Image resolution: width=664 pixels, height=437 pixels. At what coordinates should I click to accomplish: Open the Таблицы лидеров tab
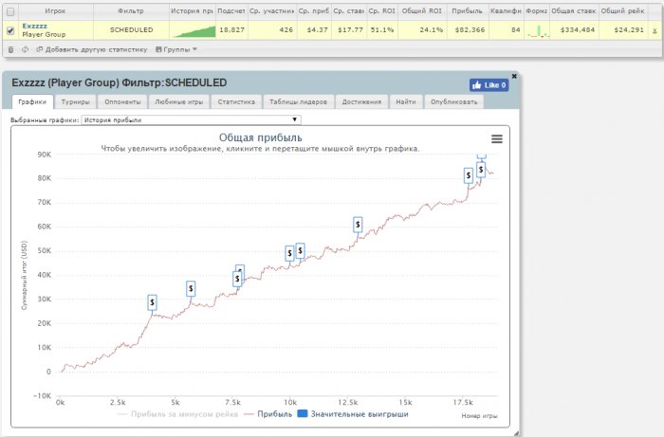point(298,102)
